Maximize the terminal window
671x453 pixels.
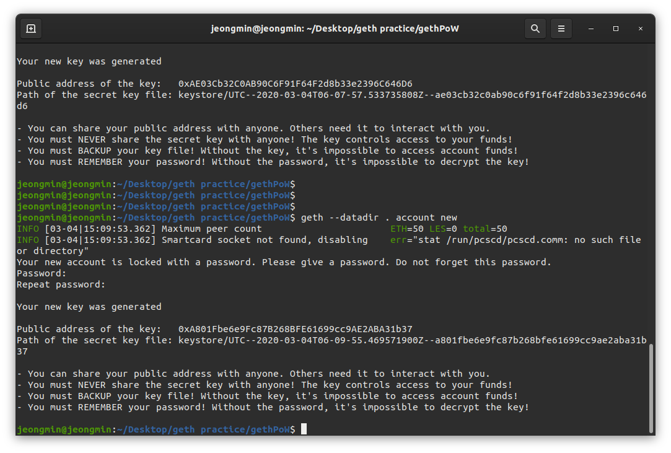point(616,29)
